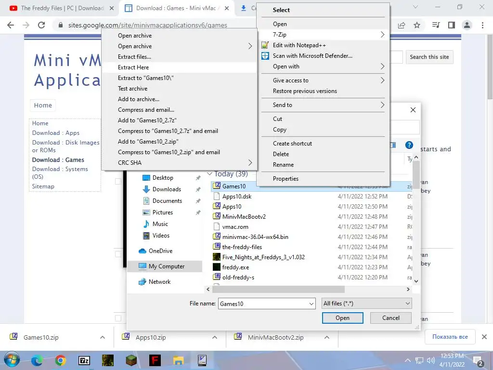Select Documents in the dialog sidebar

coord(167,201)
